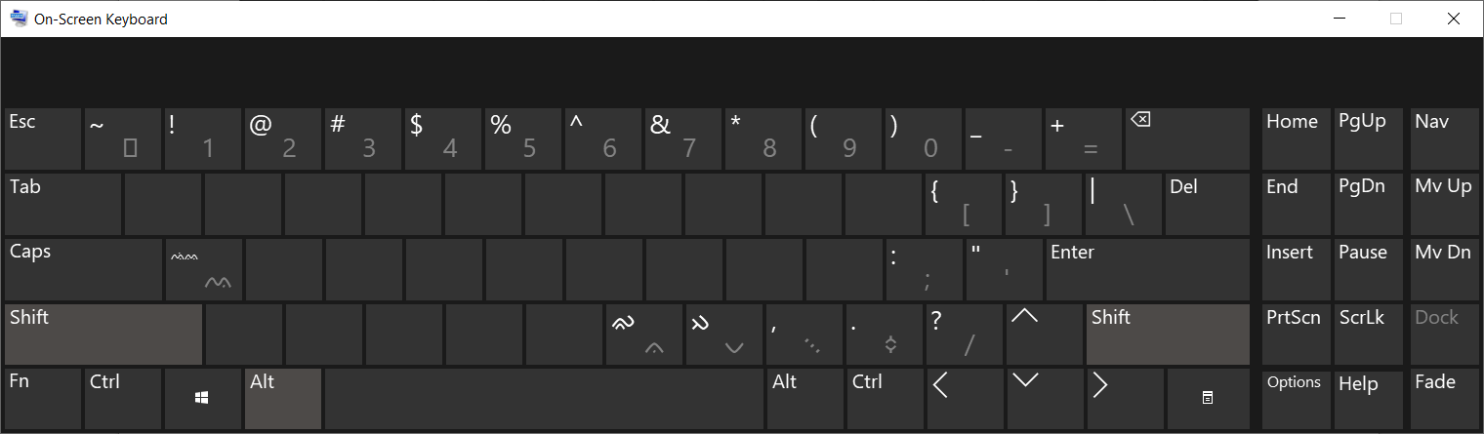
Task: Click the On-Screen Keyboard title bar icon
Action: point(19,18)
